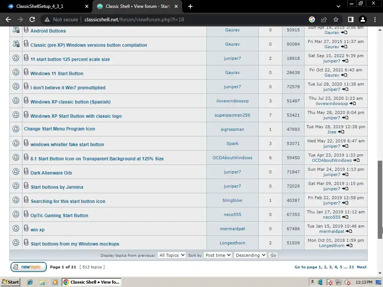Close the ClassicShellSetup_4_3_1 tab
The image size is (383, 287).
coord(87,6)
